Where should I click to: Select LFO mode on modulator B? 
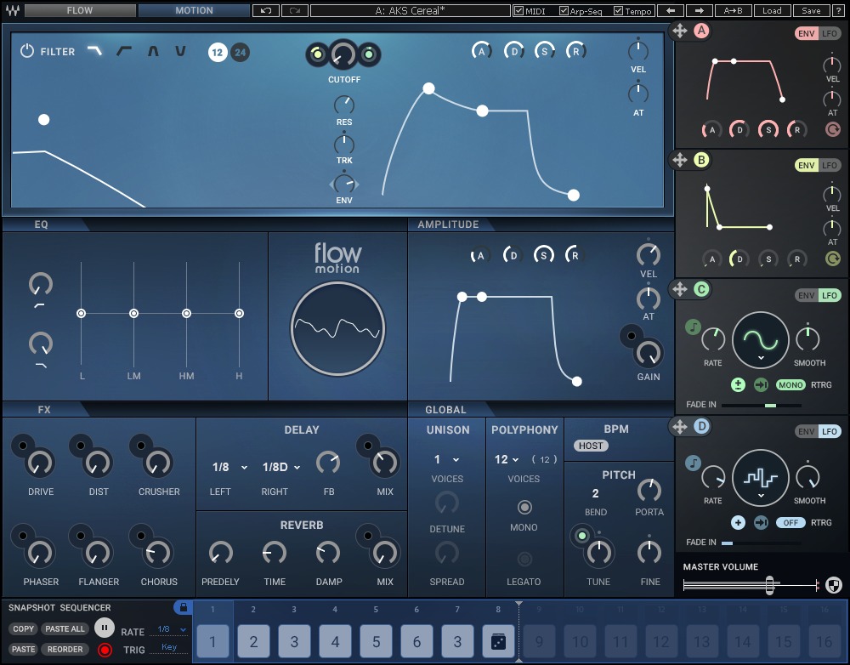[x=830, y=165]
